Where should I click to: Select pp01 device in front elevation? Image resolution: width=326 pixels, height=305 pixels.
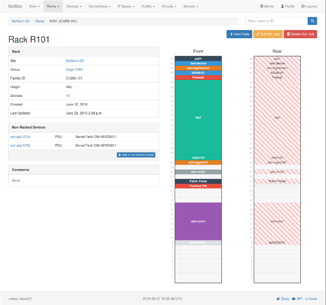198,59
